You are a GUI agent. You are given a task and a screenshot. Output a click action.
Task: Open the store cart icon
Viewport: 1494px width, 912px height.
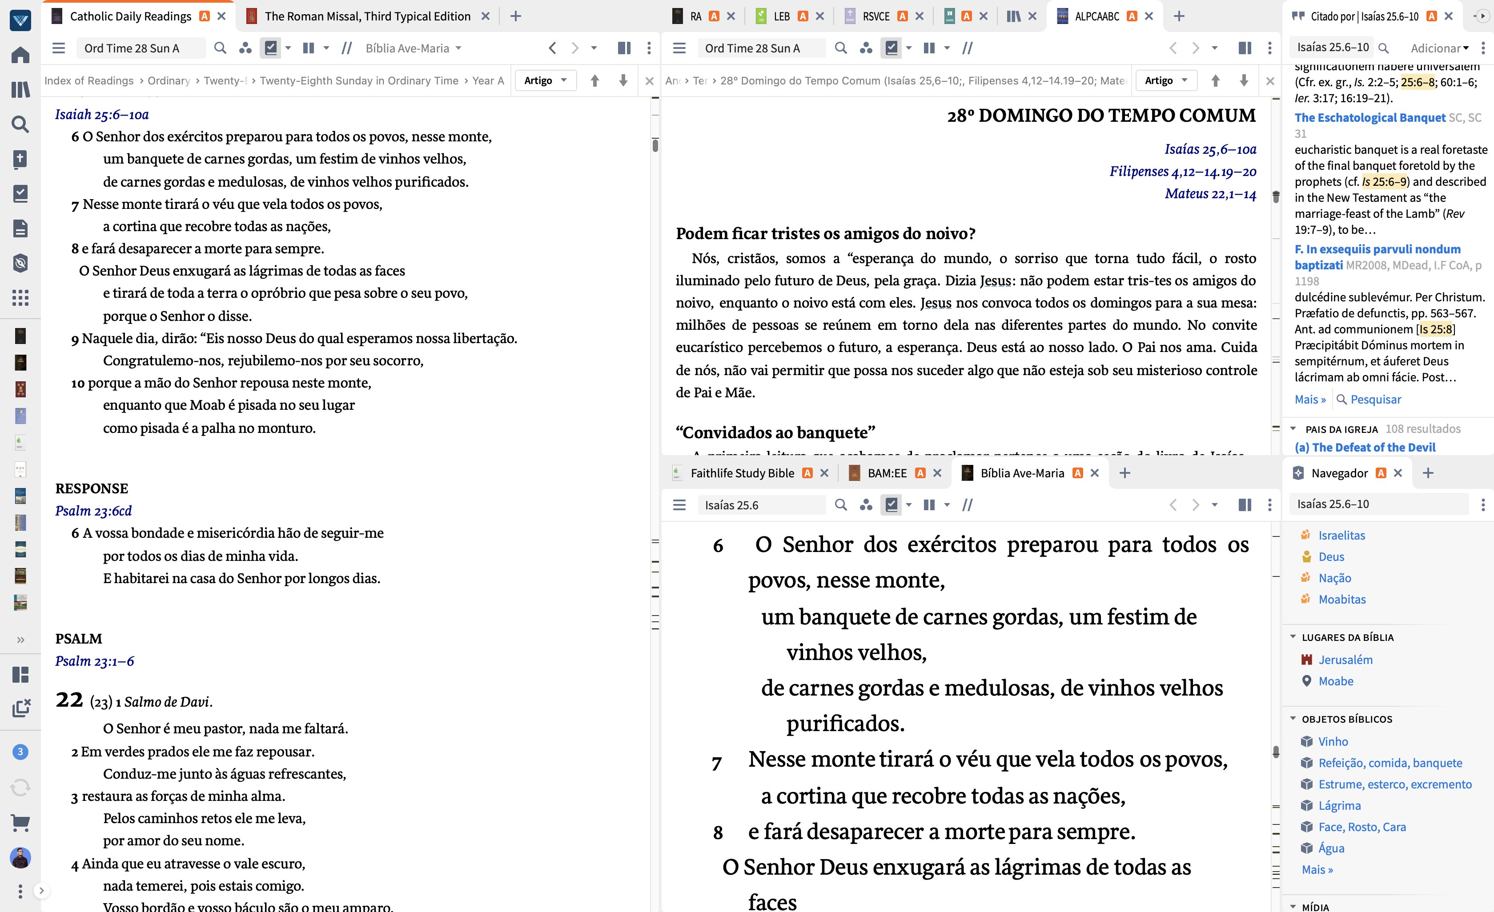pos(20,822)
